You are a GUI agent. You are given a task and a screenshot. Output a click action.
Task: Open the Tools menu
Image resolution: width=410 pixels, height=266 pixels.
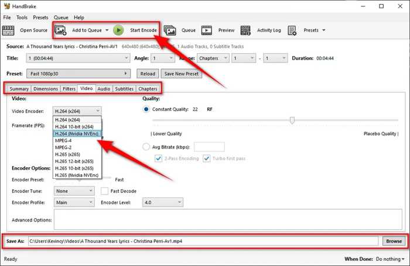(22, 18)
